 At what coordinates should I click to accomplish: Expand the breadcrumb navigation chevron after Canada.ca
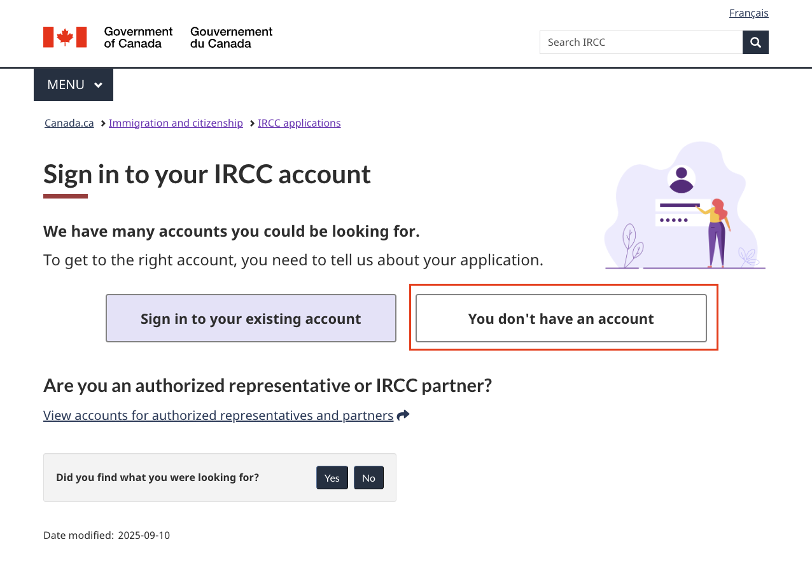click(x=102, y=123)
